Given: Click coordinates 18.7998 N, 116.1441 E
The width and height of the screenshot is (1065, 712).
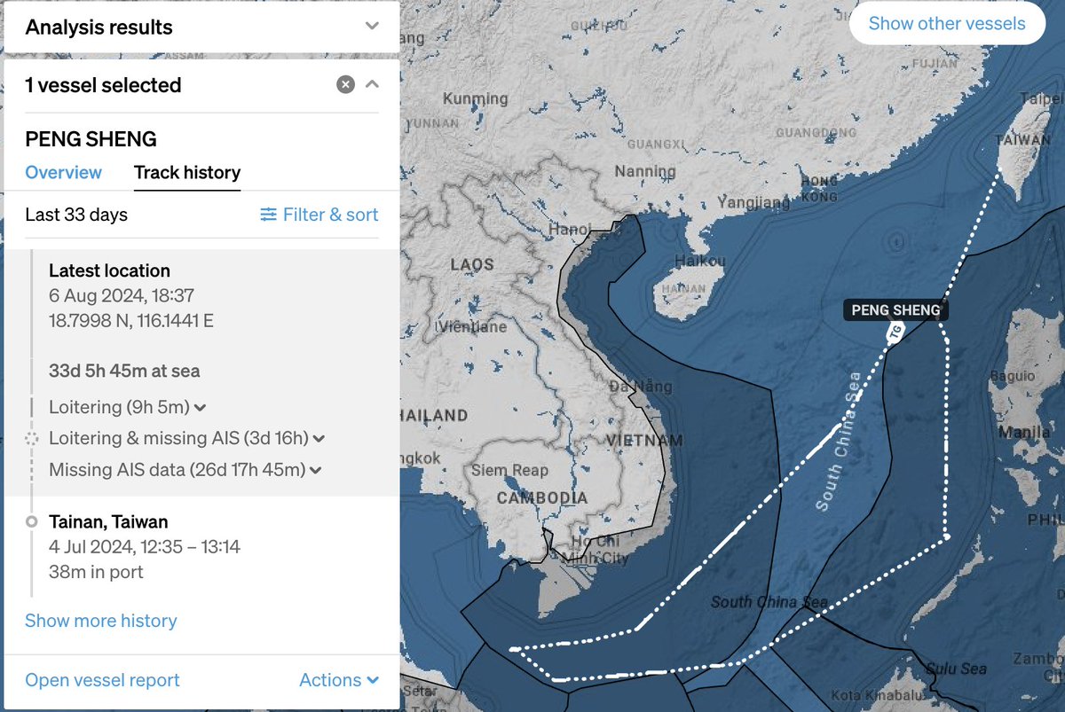Looking at the screenshot, I should pos(131,320).
